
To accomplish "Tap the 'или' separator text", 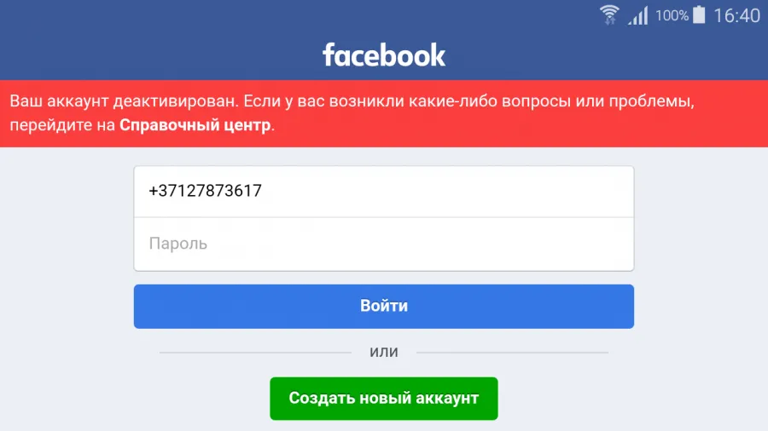I will pos(384,353).
